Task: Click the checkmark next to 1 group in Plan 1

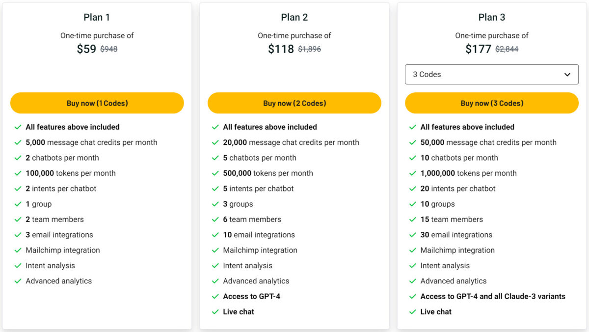Action: (x=18, y=204)
